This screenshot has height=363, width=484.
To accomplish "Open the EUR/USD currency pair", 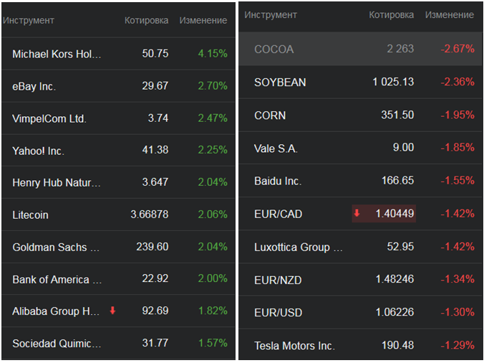I will 279,312.
